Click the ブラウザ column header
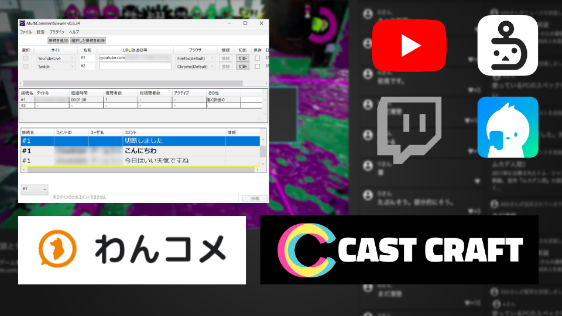Viewport: 562px width, 316px height. coord(195,50)
